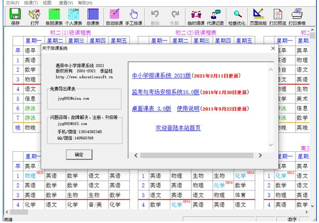Open 临时调课 temporary class swap
Image resolution: width=319 pixels, height=223 pixels.
click(196, 17)
